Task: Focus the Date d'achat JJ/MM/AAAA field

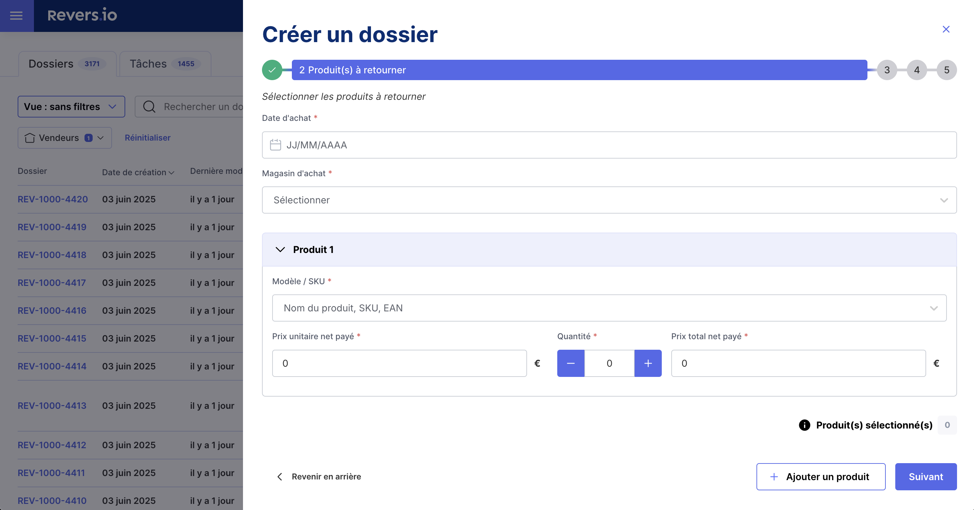Action: tap(610, 145)
